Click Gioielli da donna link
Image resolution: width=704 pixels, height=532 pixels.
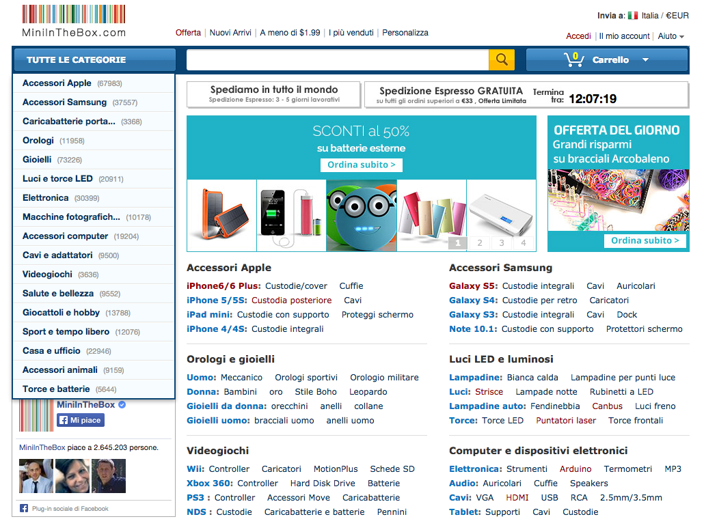(x=227, y=406)
